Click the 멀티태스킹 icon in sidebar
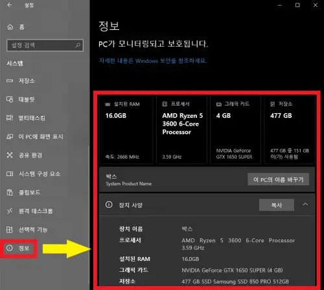This screenshot has height=290, width=324. [x=10, y=118]
